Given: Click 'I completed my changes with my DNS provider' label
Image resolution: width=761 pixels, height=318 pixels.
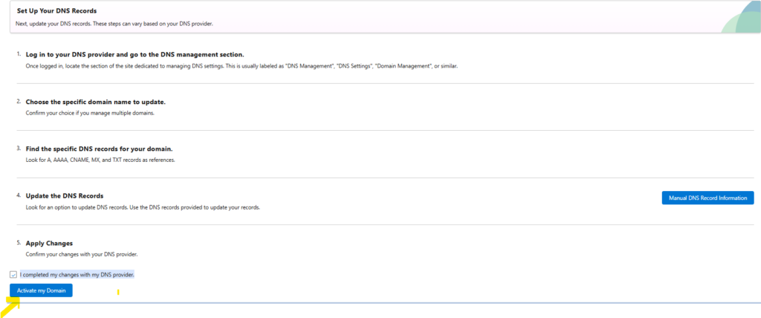Looking at the screenshot, I should tap(77, 275).
